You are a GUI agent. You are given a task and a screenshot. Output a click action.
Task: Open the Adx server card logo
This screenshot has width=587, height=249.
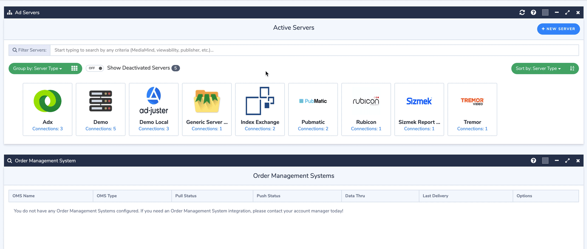point(47,101)
